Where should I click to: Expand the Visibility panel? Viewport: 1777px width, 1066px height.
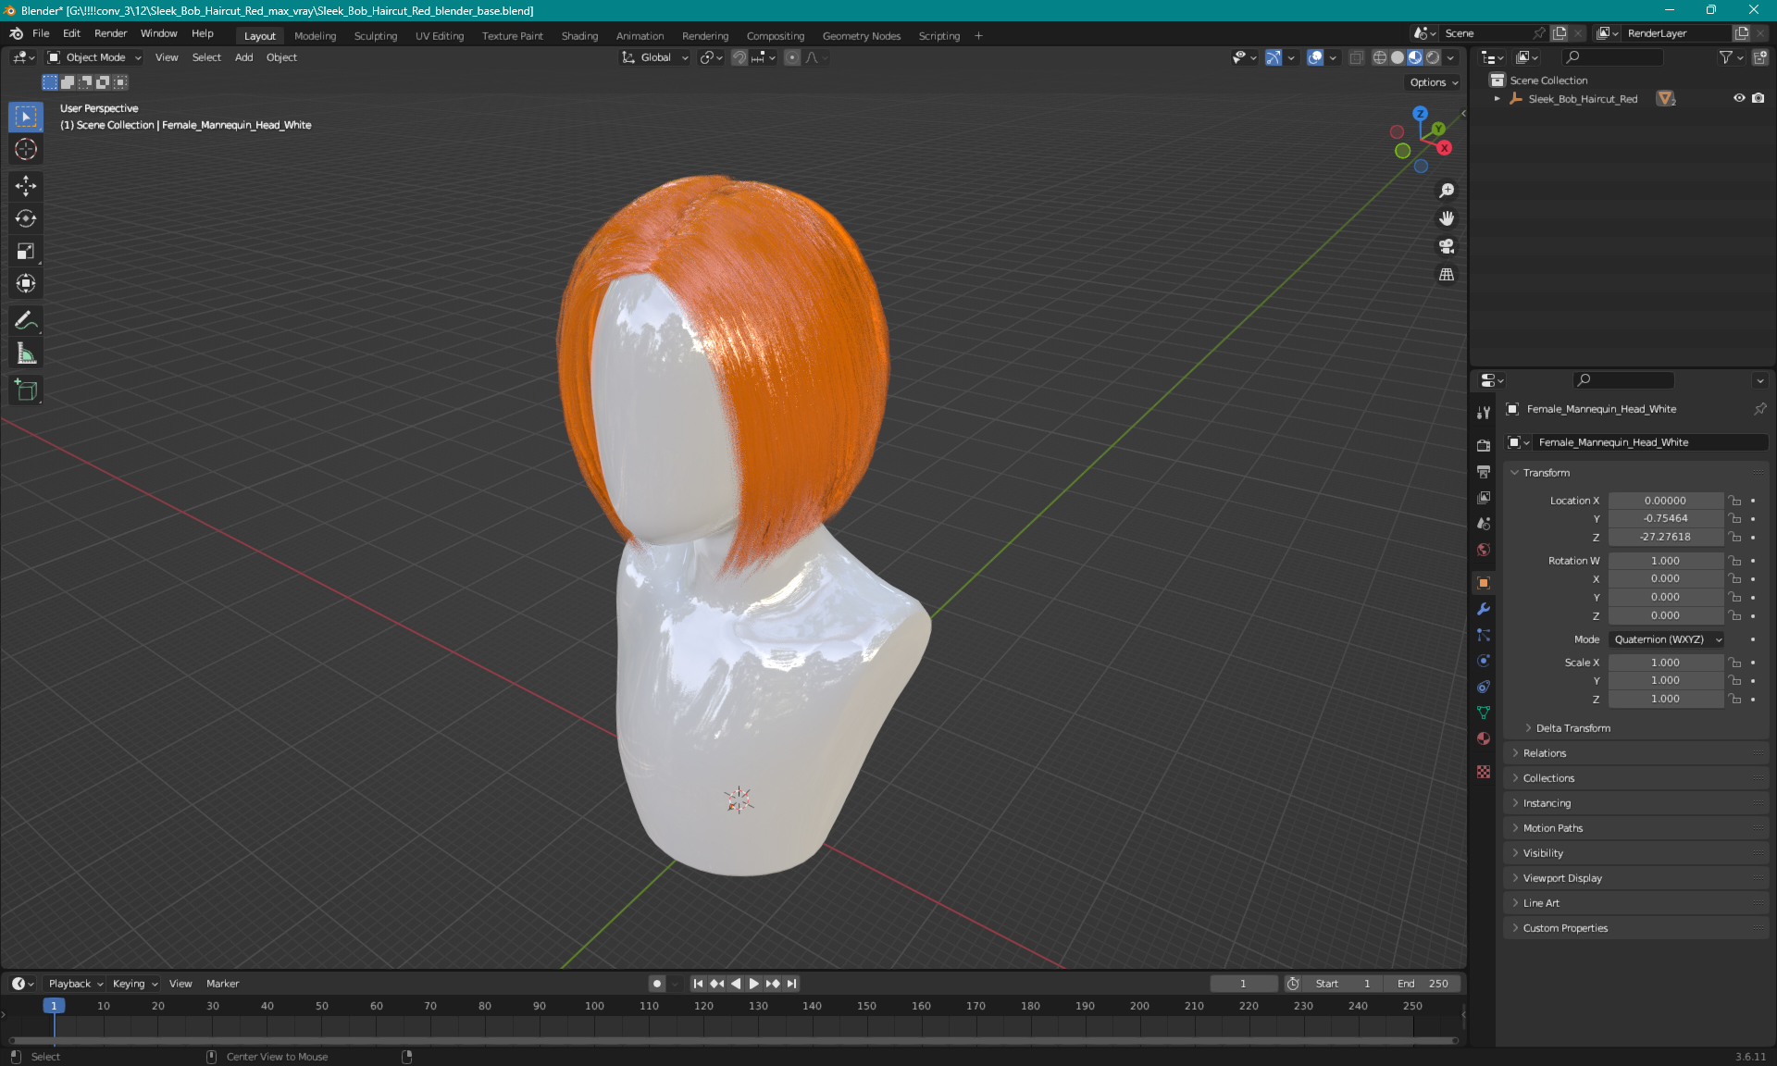tap(1543, 853)
